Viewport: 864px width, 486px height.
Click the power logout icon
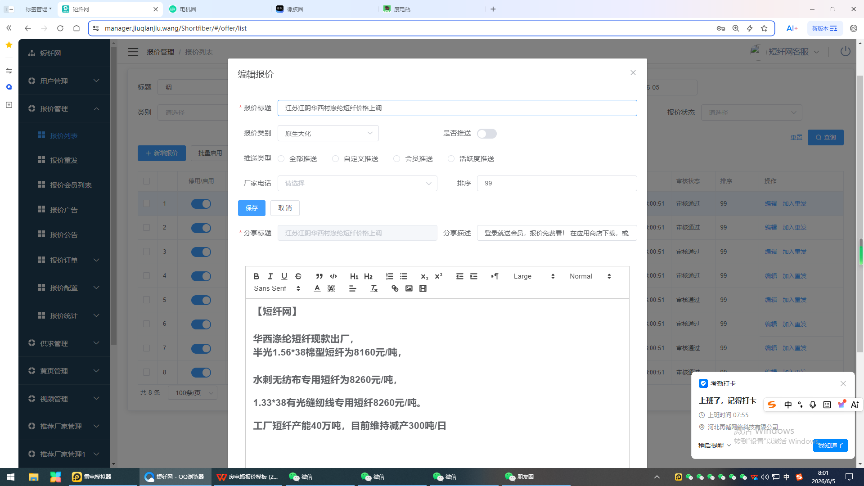coord(846,51)
